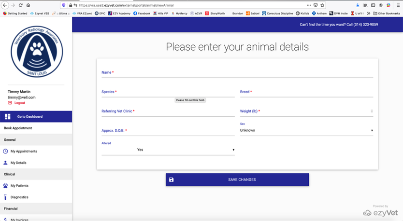This screenshot has width=403, height=221.
Task: Click the dashboard grid icon
Action: pos(8,116)
